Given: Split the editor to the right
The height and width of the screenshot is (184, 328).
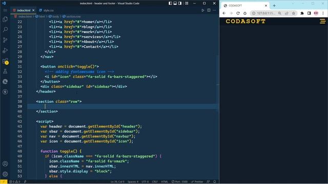Looking at the screenshot, I should [x=209, y=10].
